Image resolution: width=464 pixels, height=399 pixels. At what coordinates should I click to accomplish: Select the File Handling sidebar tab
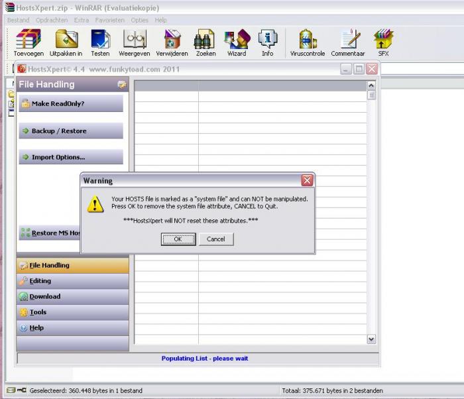point(73,265)
